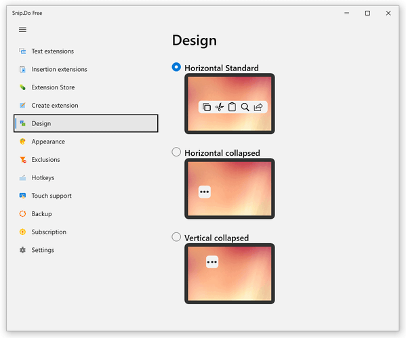Select the Horizontal collapsed radio button

click(x=176, y=152)
